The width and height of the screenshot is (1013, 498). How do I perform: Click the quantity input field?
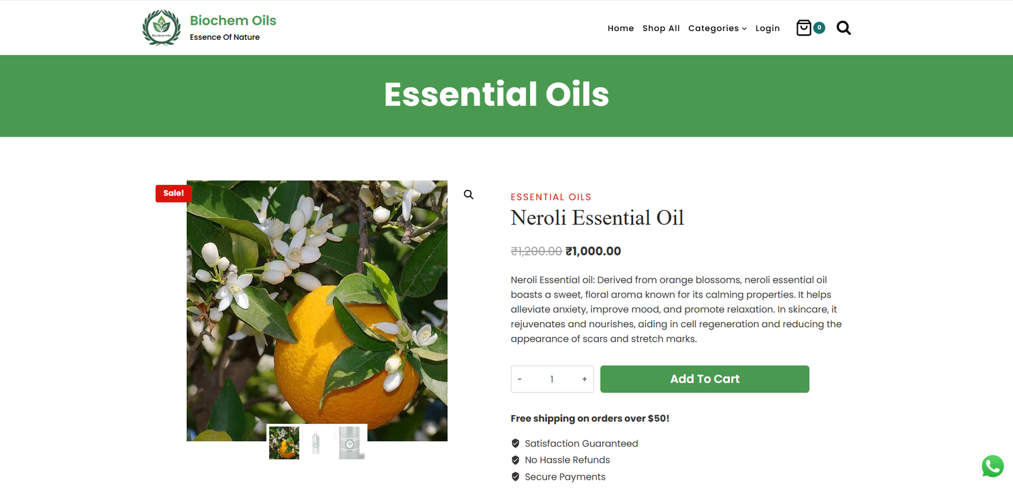(x=552, y=379)
